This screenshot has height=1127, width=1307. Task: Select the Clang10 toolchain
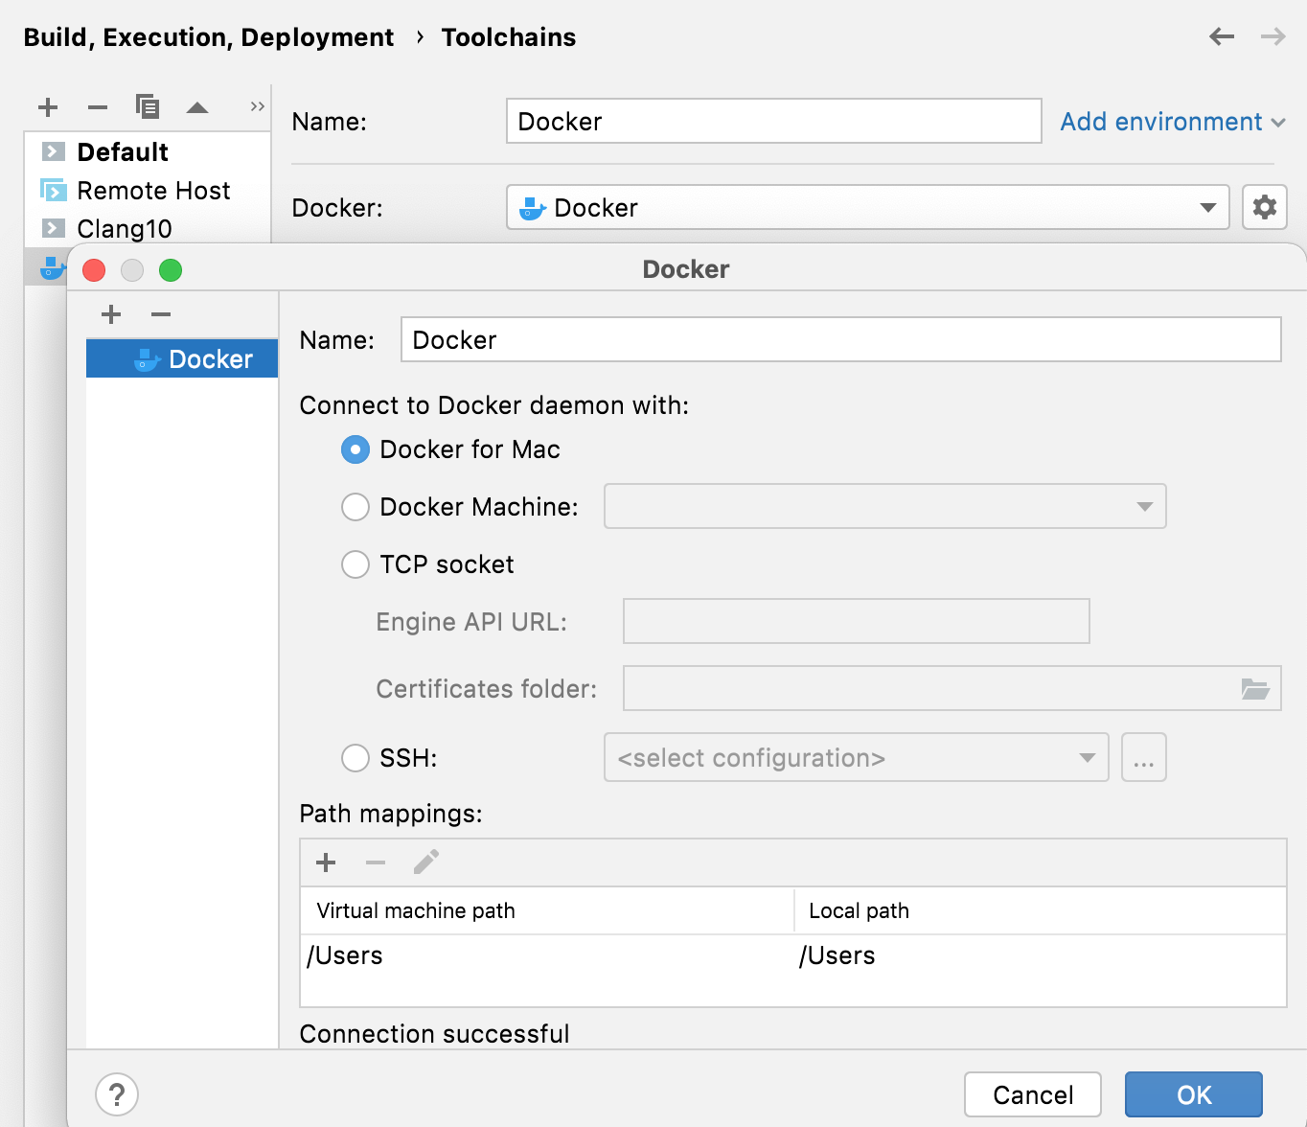[124, 228]
